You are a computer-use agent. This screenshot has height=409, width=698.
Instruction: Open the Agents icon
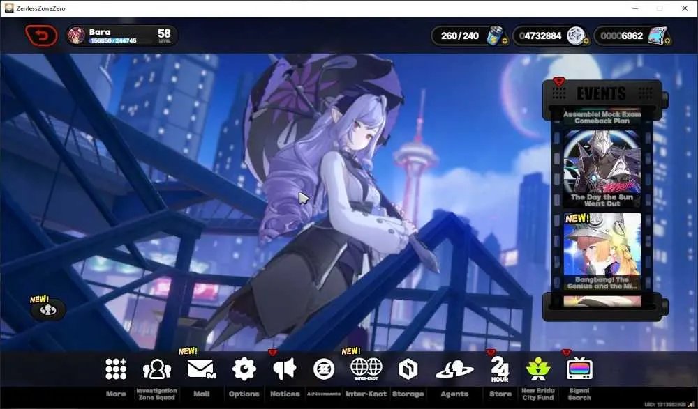454,369
